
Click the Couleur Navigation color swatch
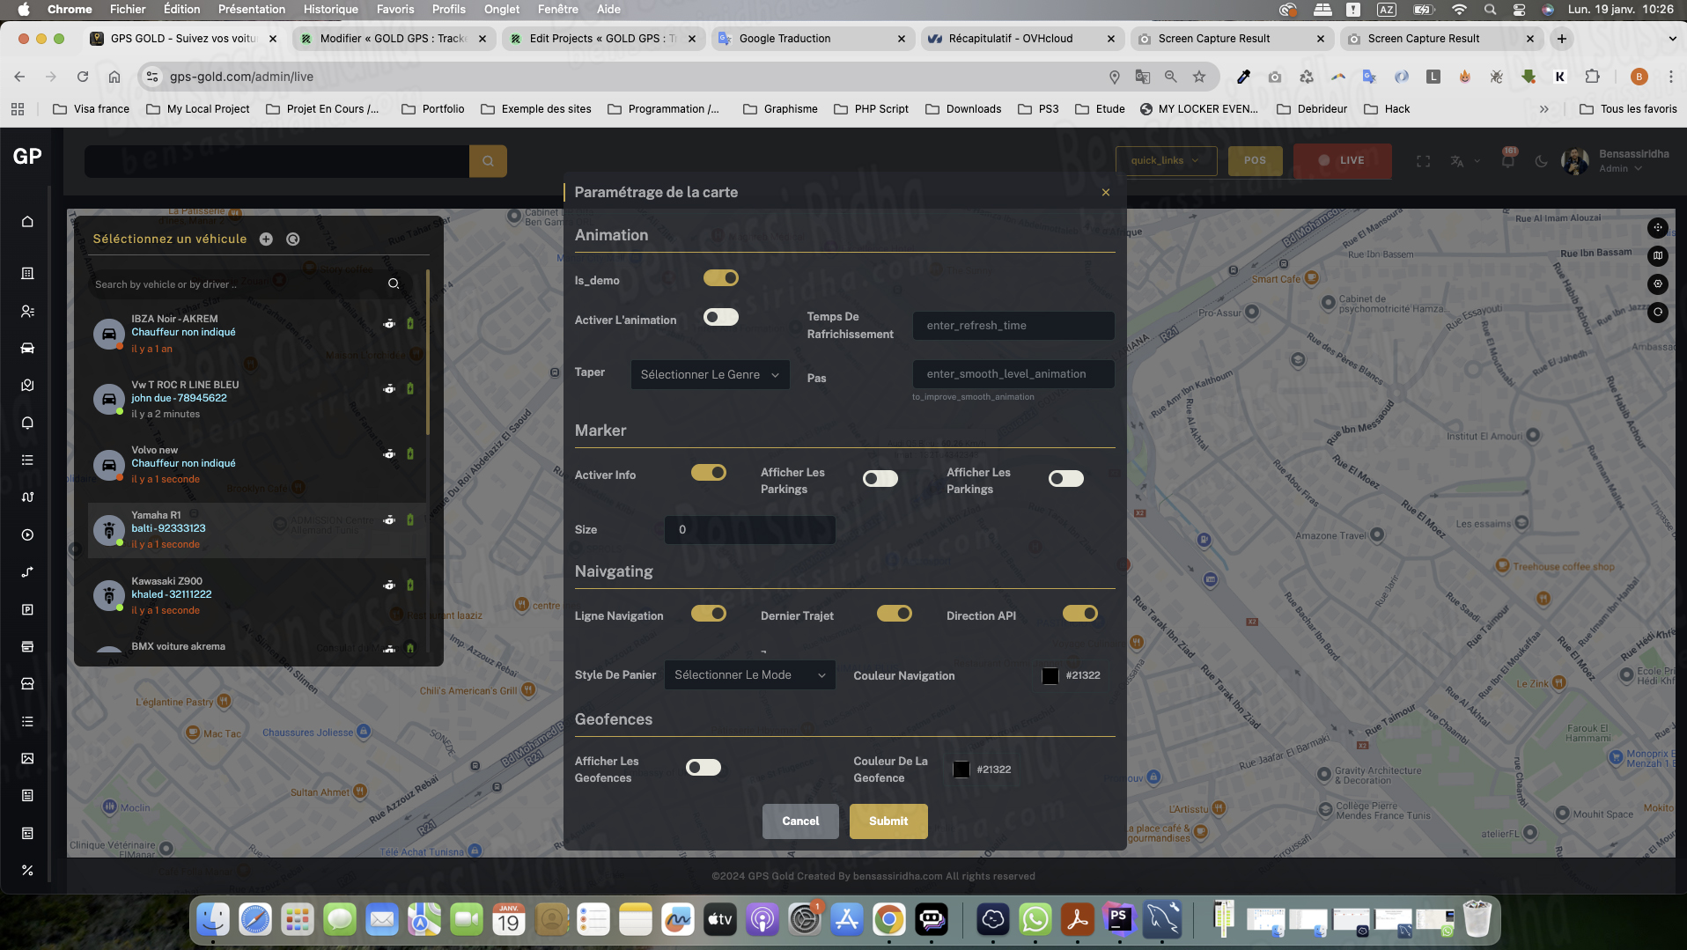pos(1050,676)
